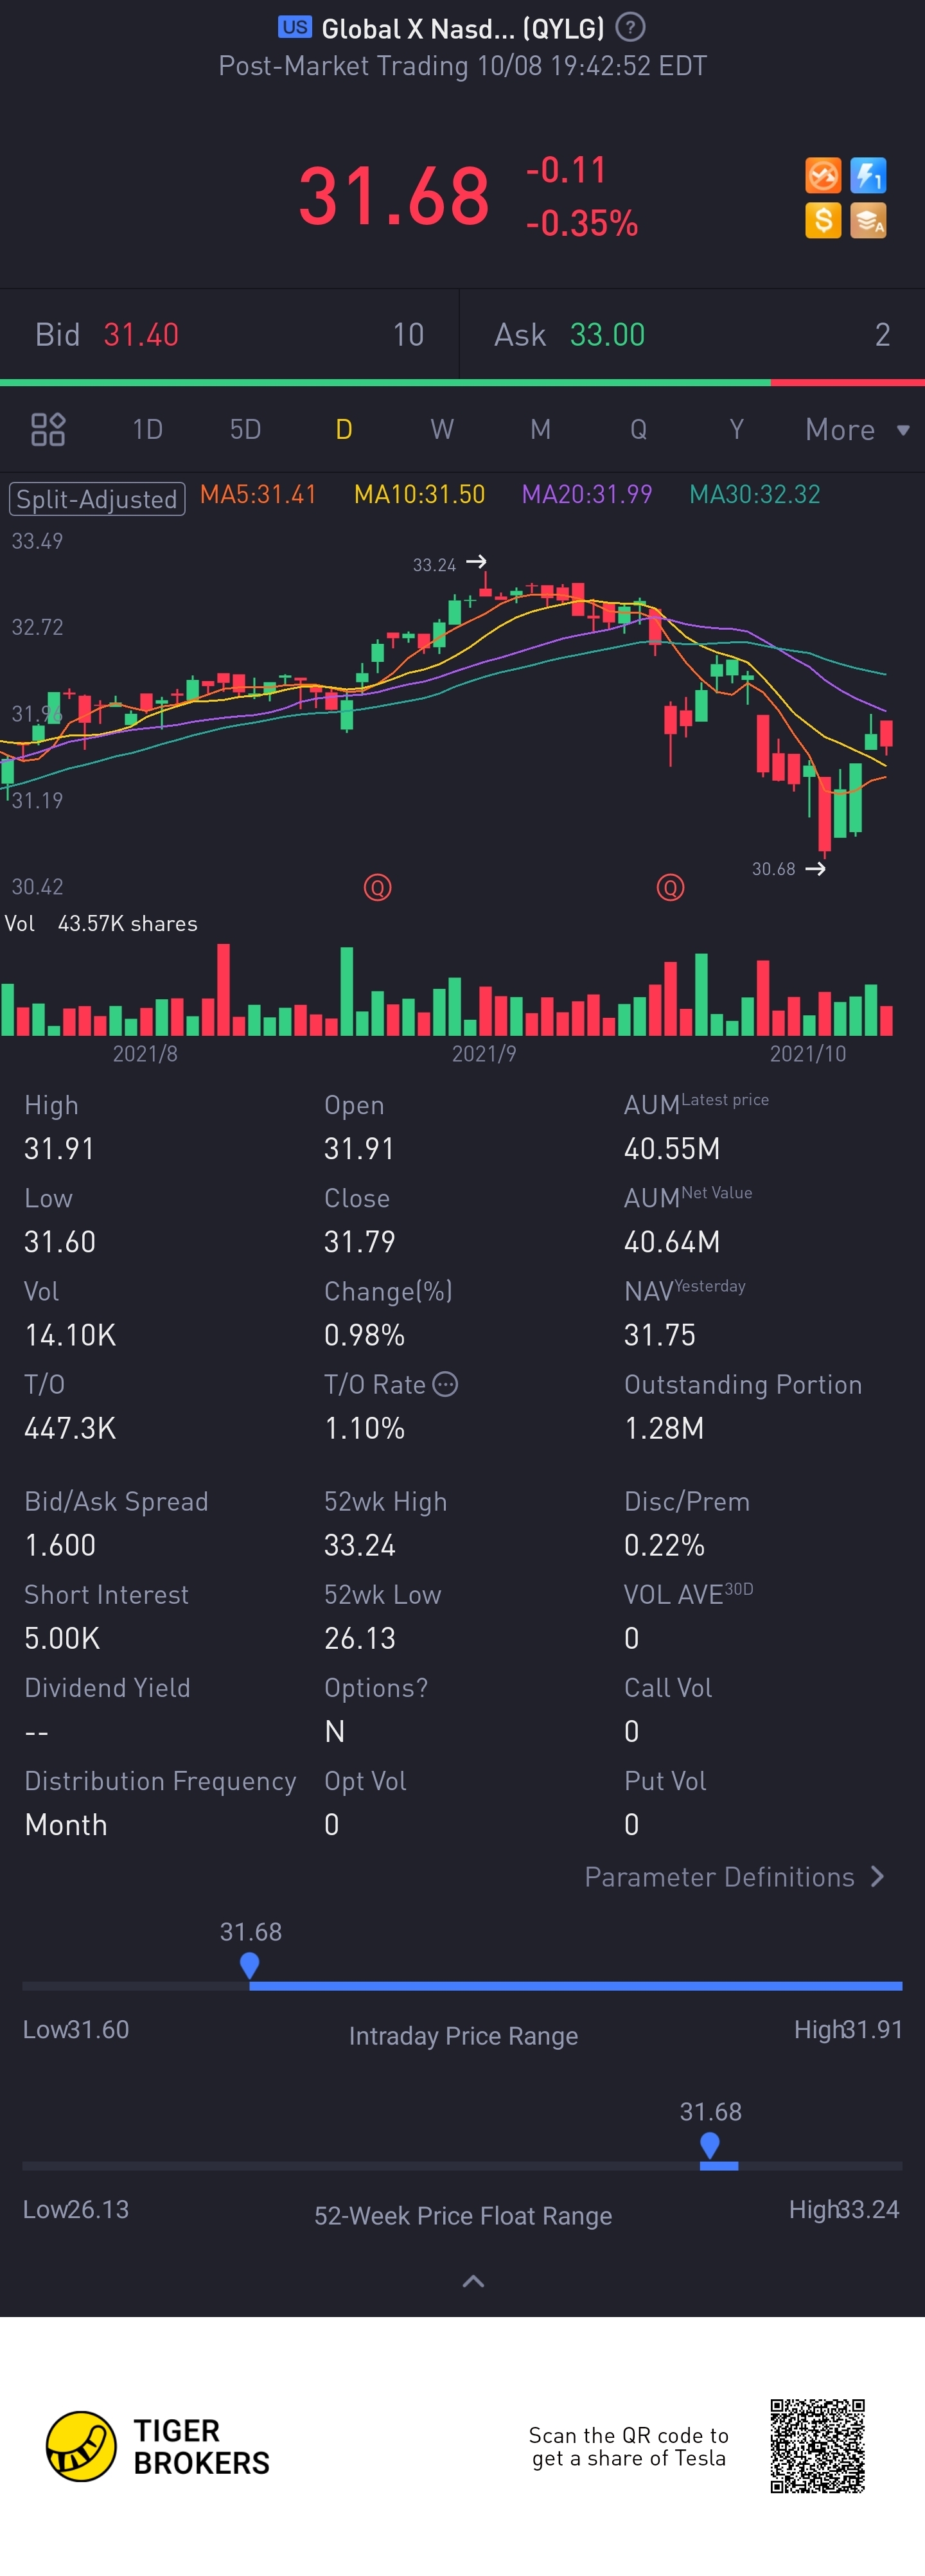Viewport: 925px width, 2576px height.
Task: Tap the Bid/Ask Spread value 1.600
Action: 60,1545
